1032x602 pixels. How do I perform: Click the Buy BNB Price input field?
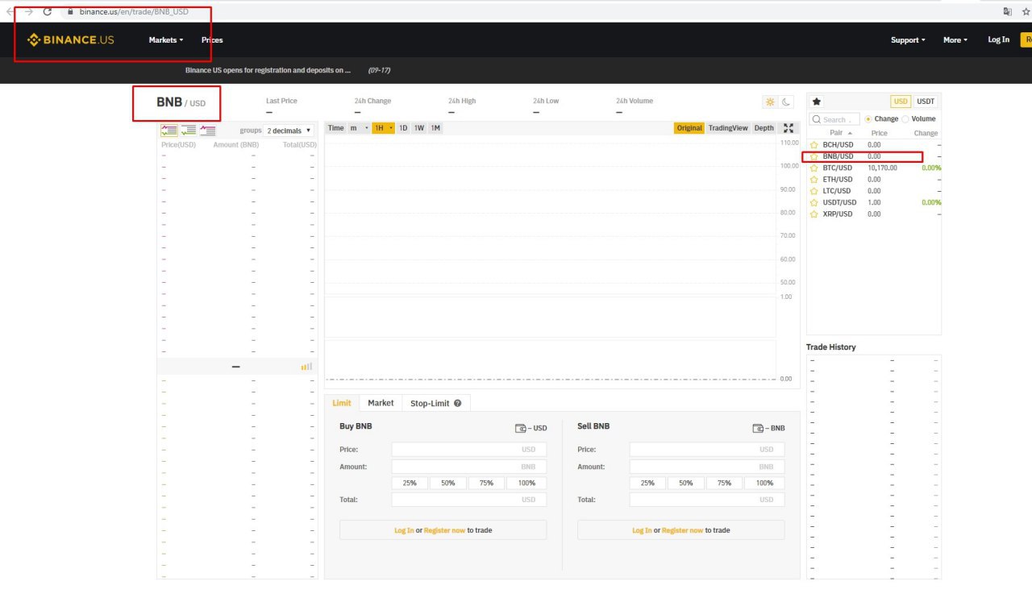click(x=469, y=450)
